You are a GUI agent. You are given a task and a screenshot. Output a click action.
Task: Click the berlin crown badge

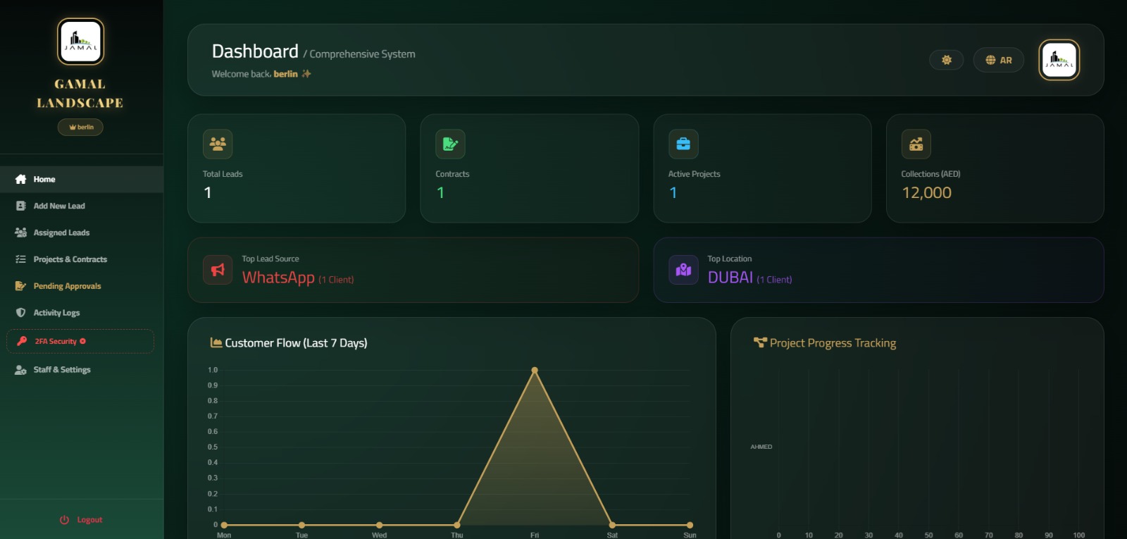point(80,127)
